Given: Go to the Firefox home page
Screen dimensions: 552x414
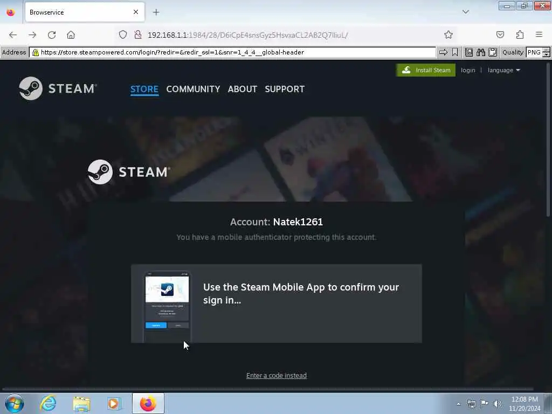Looking at the screenshot, I should coord(71,35).
